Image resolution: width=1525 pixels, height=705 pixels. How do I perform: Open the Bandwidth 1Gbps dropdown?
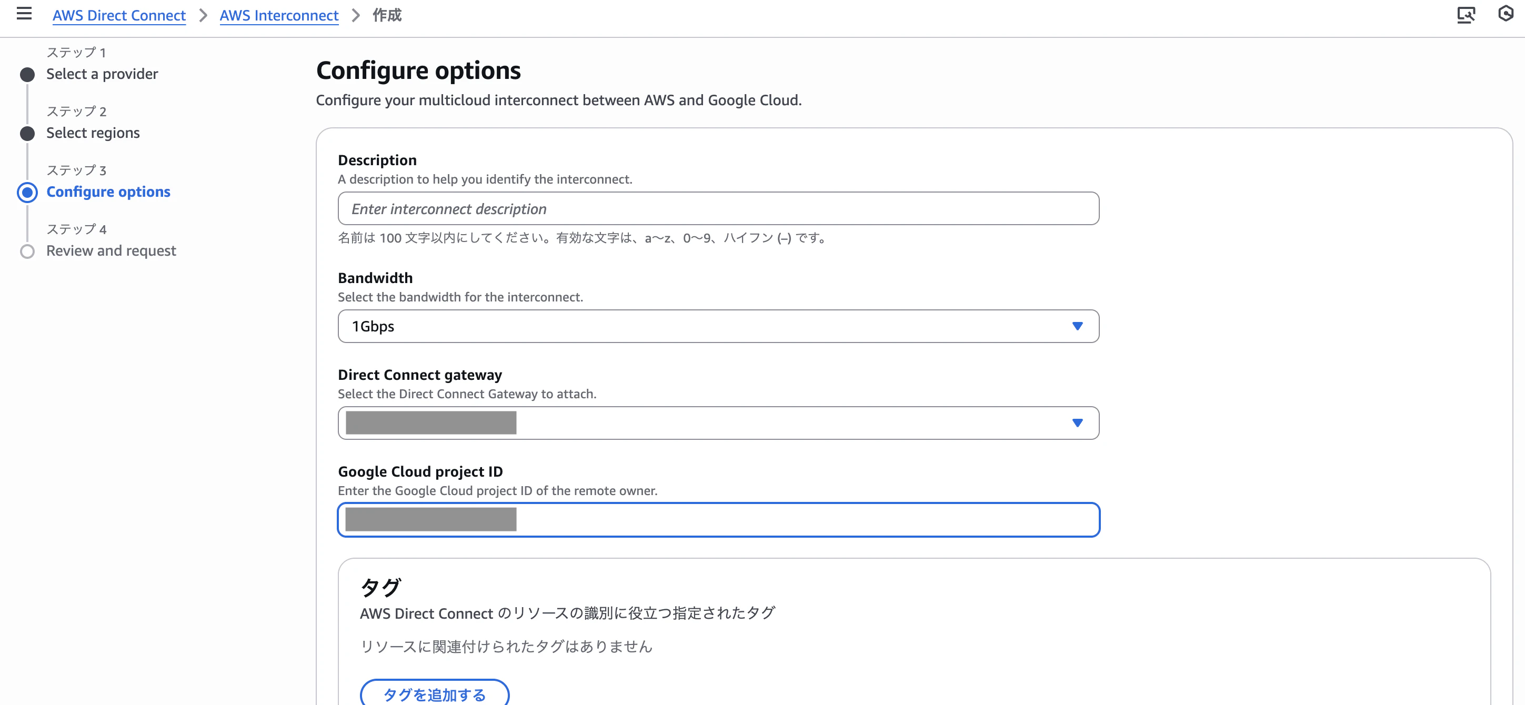pyautogui.click(x=718, y=326)
